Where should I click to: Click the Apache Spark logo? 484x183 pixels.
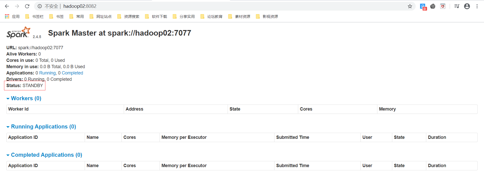pyautogui.click(x=18, y=33)
